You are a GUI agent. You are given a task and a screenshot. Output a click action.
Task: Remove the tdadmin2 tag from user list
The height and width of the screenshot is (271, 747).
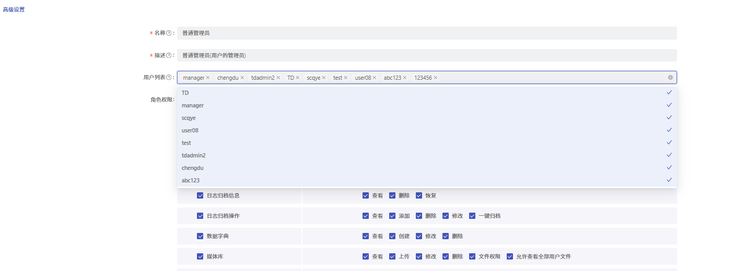pyautogui.click(x=278, y=78)
